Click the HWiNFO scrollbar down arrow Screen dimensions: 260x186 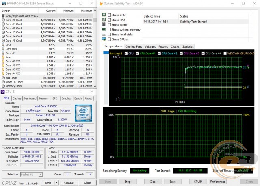pyautogui.click(x=95, y=86)
